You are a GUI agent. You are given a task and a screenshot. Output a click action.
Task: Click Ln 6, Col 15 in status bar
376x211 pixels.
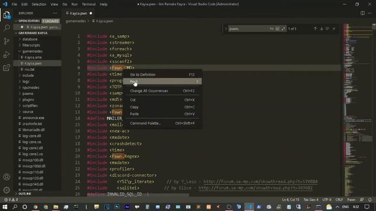point(291,199)
